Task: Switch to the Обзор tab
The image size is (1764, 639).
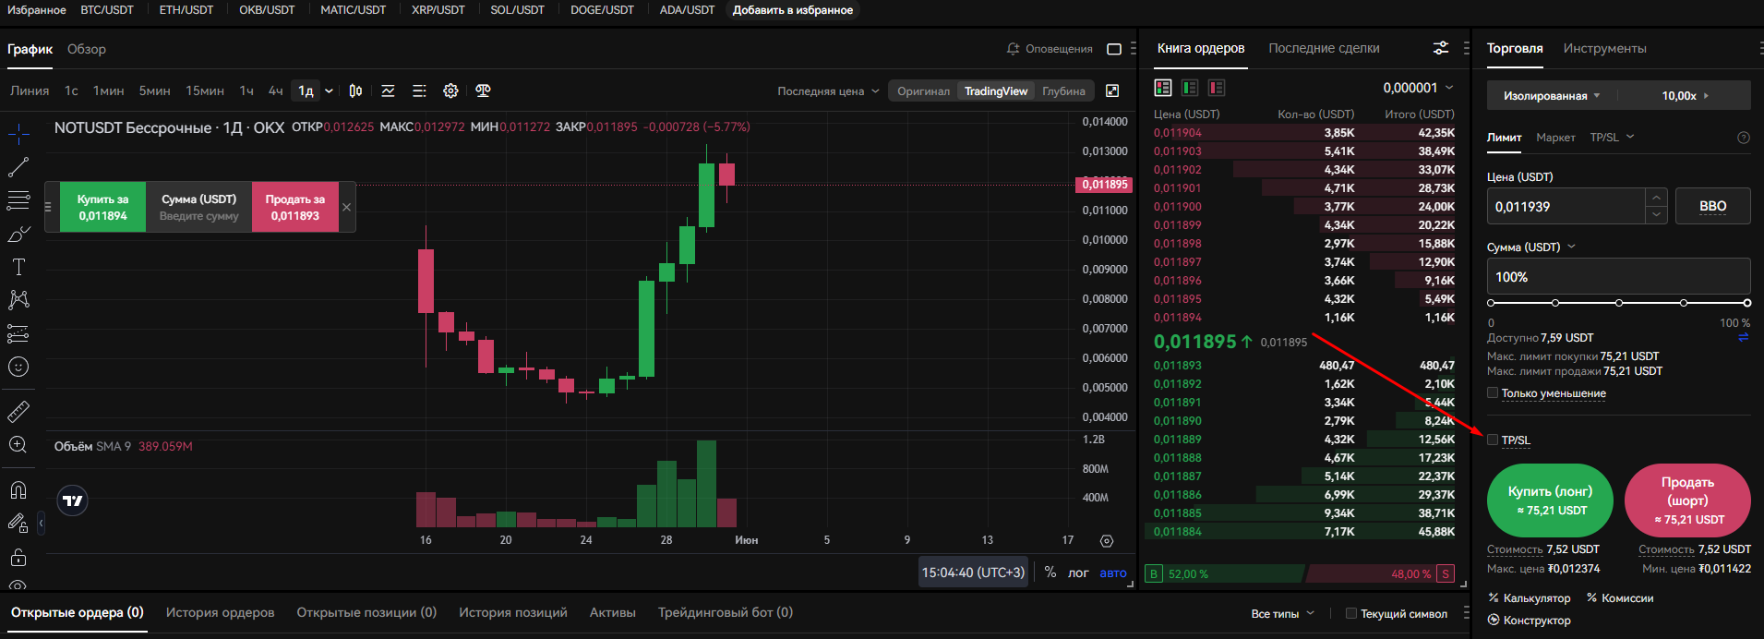Action: coord(87,49)
